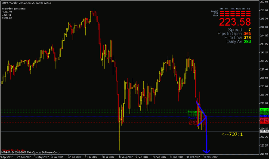This screenshot has height=159, width=269.
Task: Click the 231.70 price axis label
Action: pos(264,95)
